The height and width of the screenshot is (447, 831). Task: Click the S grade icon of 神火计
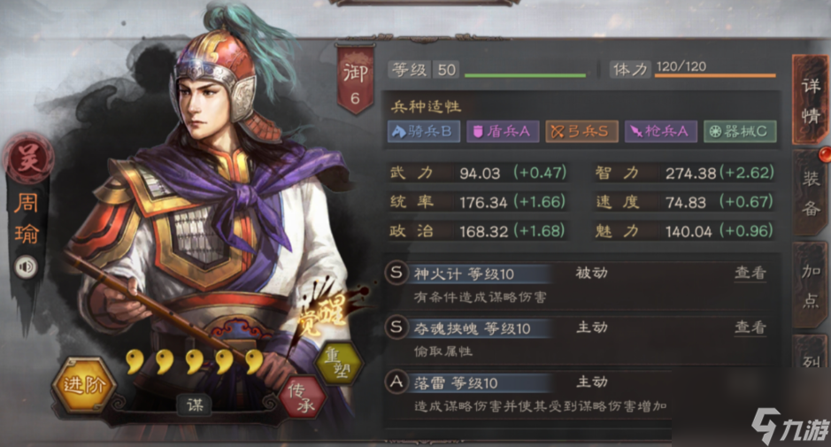tap(396, 274)
